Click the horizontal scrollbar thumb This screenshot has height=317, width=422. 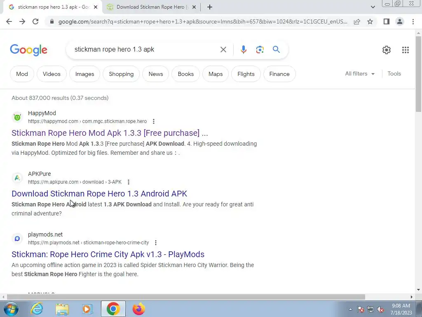point(186,297)
